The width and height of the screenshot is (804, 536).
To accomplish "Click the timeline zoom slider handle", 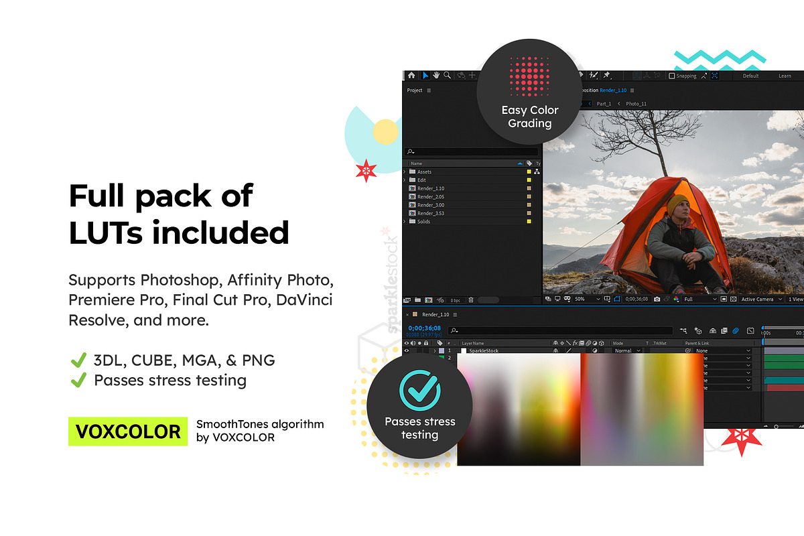I will [776, 426].
